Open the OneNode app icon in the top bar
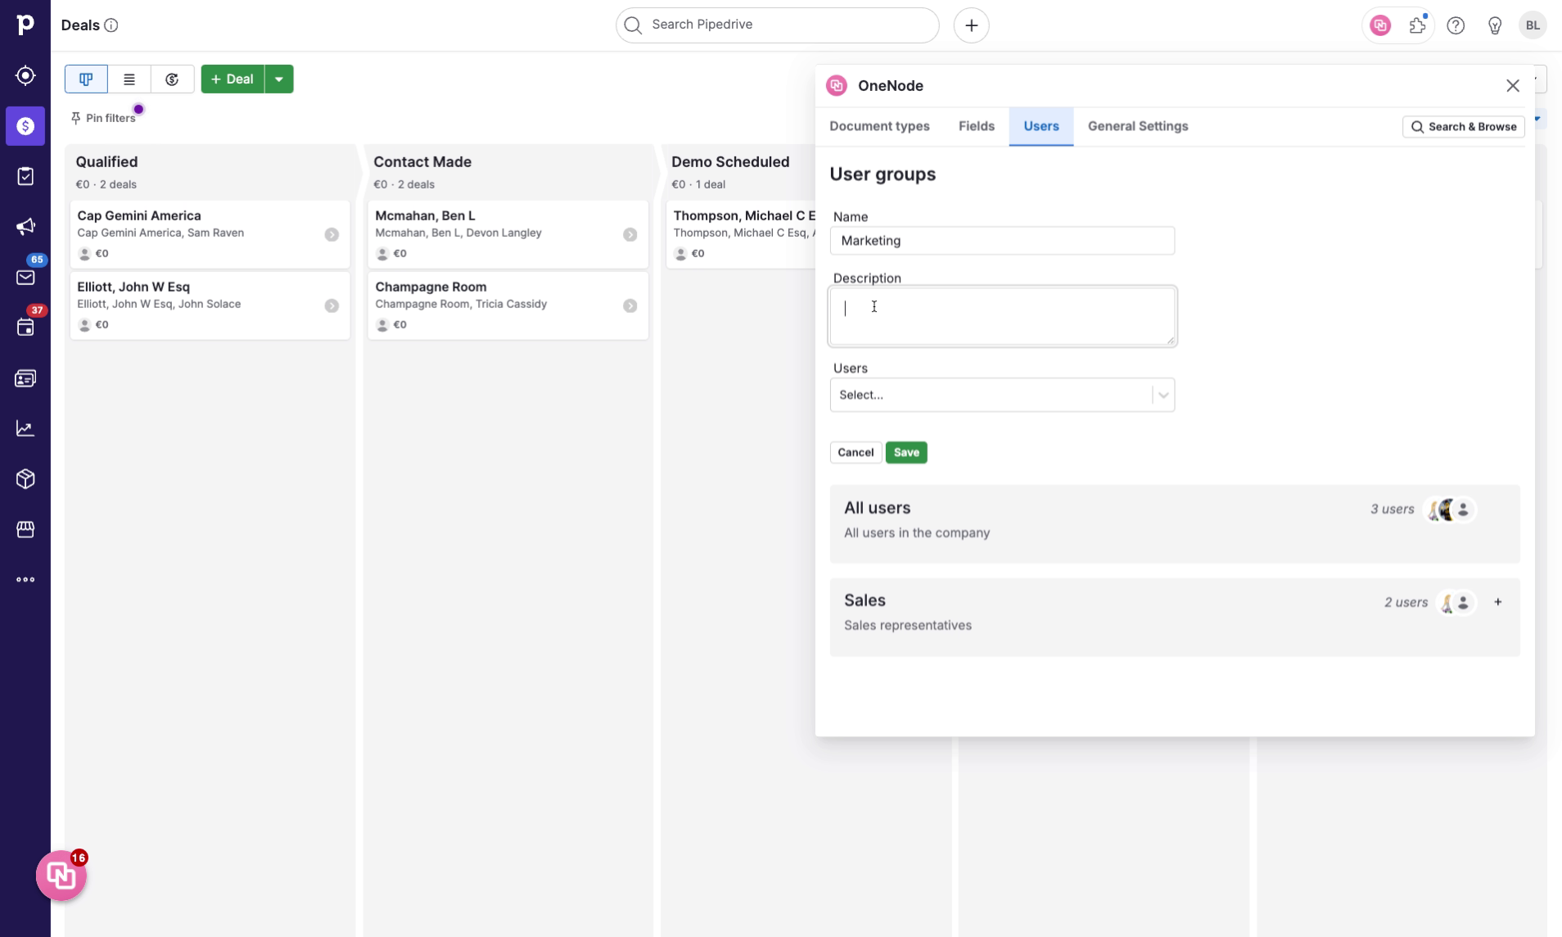This screenshot has height=937, width=1562. (1380, 25)
